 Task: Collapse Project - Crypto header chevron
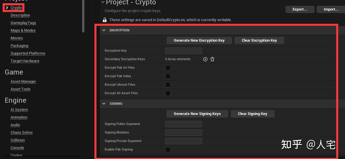coord(103,2)
